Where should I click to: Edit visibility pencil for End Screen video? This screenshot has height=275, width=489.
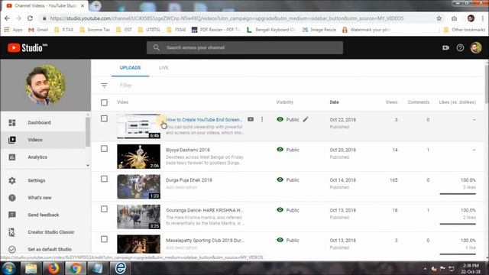(306, 119)
